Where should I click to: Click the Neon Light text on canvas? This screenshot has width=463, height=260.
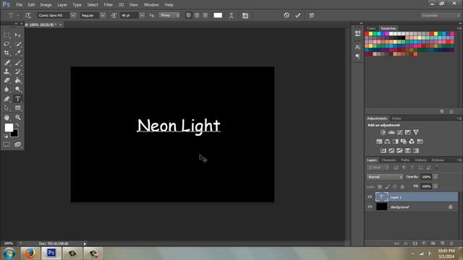pyautogui.click(x=179, y=126)
